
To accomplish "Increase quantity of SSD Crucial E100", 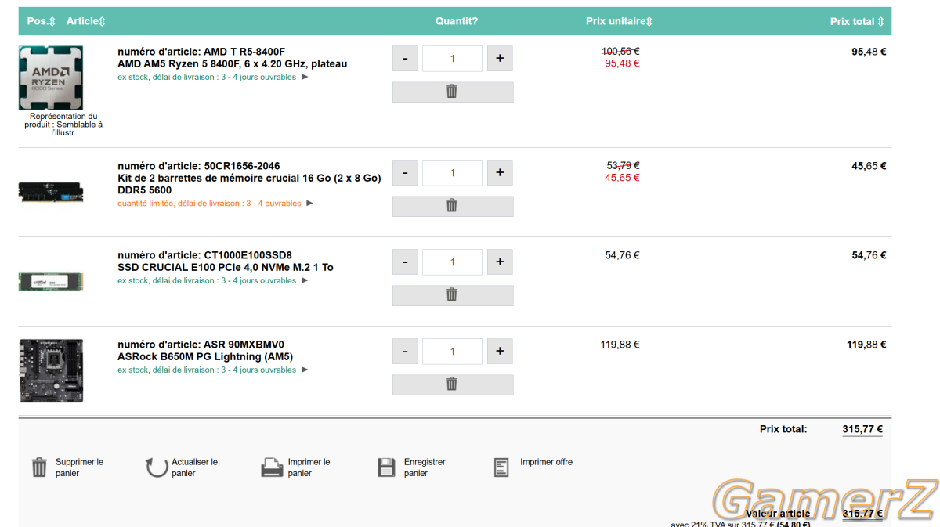I will pyautogui.click(x=500, y=262).
